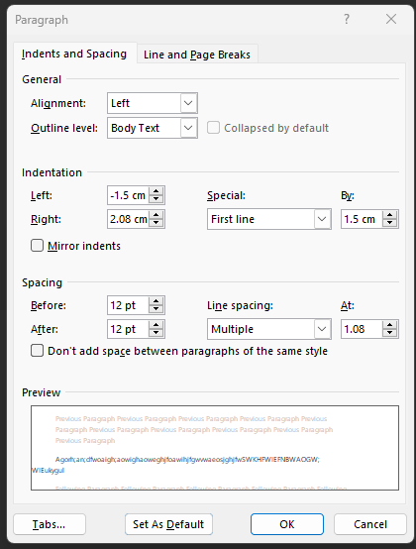Decrease Before spacing with down arrow
The image size is (416, 549).
click(x=156, y=309)
